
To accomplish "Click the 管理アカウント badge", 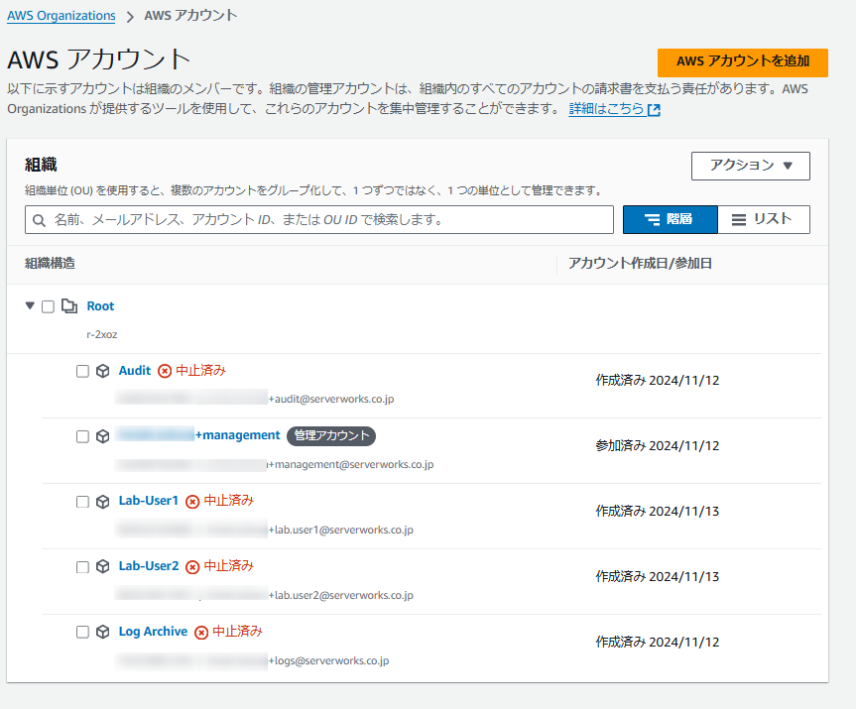I will [331, 435].
